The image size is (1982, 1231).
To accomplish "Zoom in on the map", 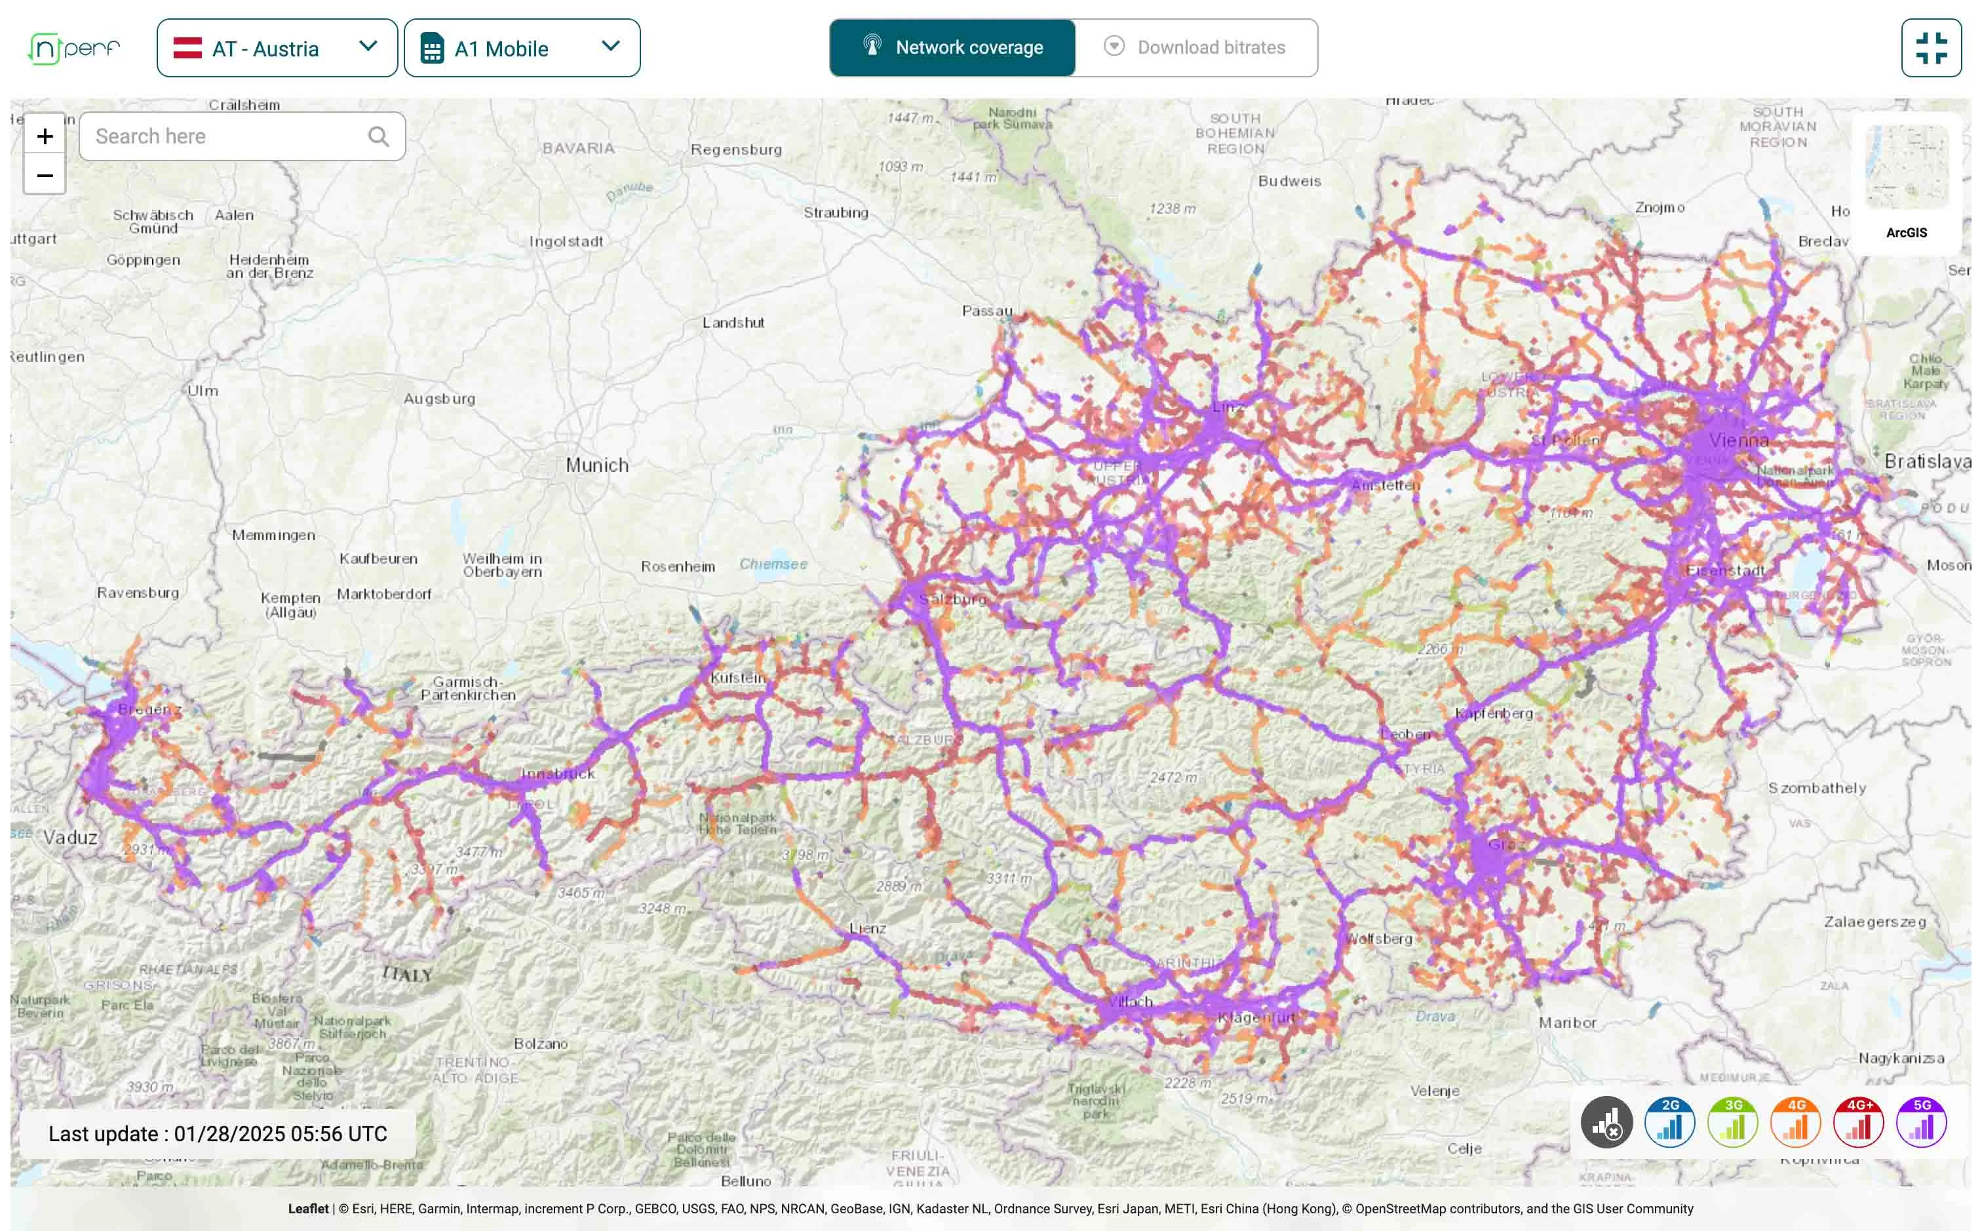I will pos(45,135).
